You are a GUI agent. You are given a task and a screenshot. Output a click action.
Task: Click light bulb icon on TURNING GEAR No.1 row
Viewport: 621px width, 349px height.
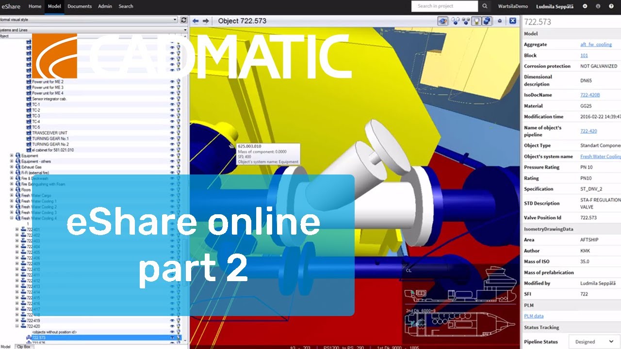178,139
